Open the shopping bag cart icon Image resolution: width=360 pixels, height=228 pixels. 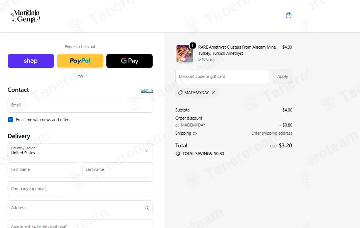[x=289, y=15]
